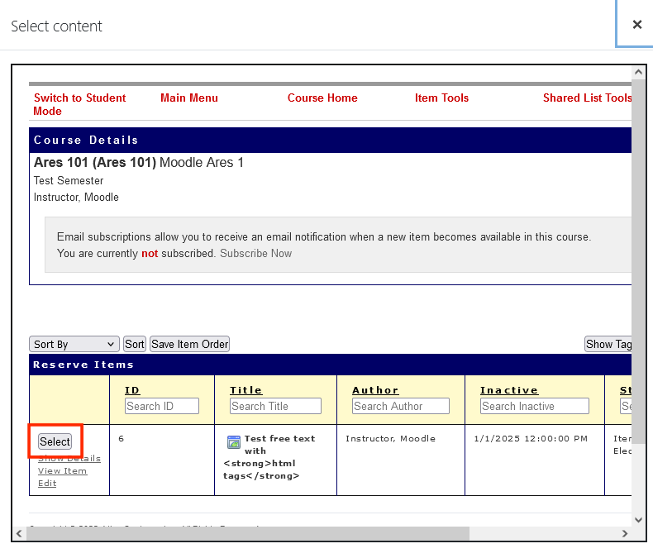Image resolution: width=653 pixels, height=558 pixels.
Task: Click the Edit link for the item
Action: point(47,483)
